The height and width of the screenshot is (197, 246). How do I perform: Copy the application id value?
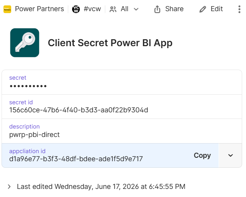(x=202, y=155)
